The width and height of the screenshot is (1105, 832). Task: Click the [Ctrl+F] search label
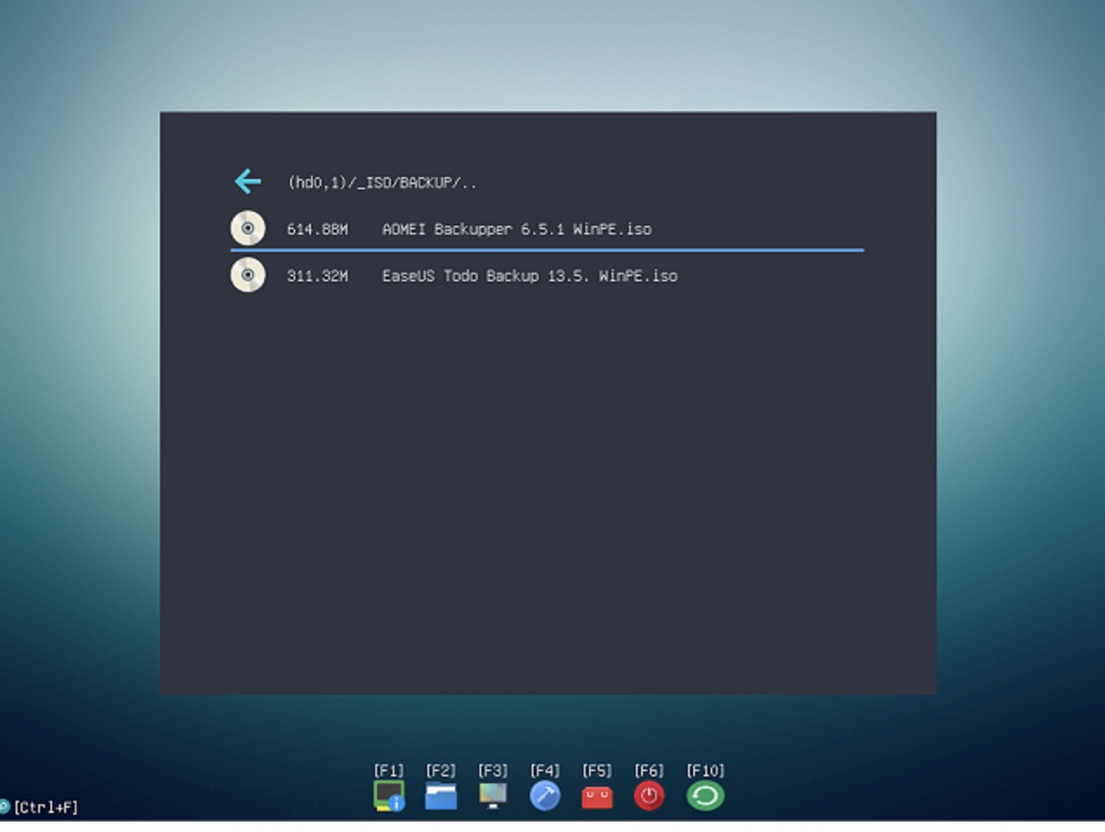click(46, 808)
